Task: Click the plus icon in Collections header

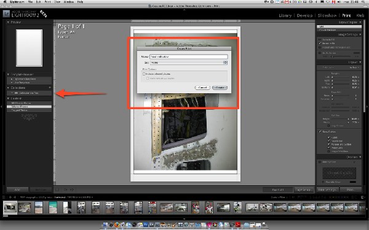Action: (50, 88)
